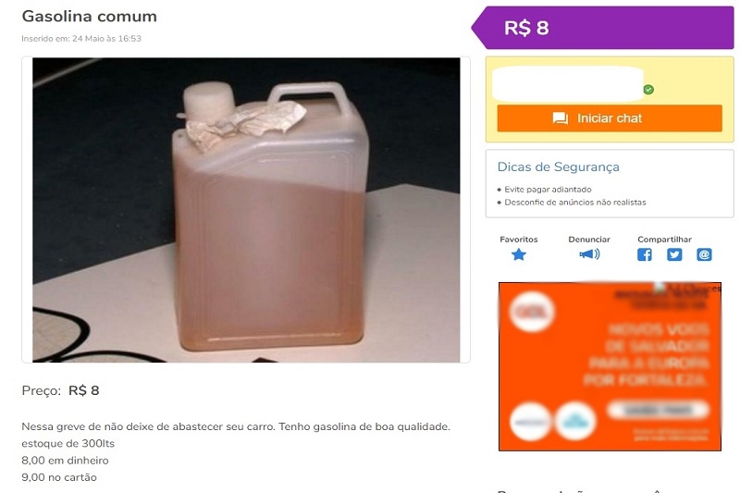Image resolution: width=740 pixels, height=493 pixels.
Task: Click the Compartilhar label
Action: coord(664,240)
